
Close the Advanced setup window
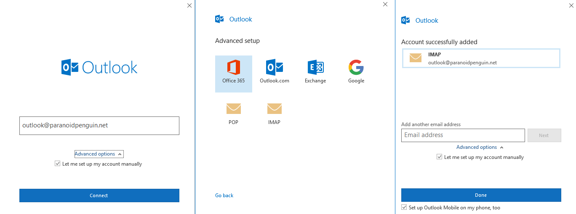pyautogui.click(x=385, y=4)
